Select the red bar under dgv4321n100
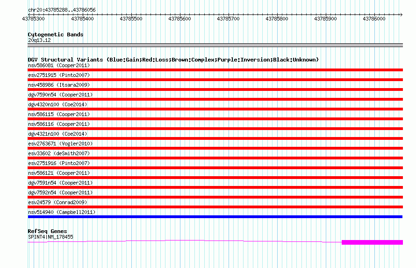This screenshot has height=268, width=416. point(215,138)
